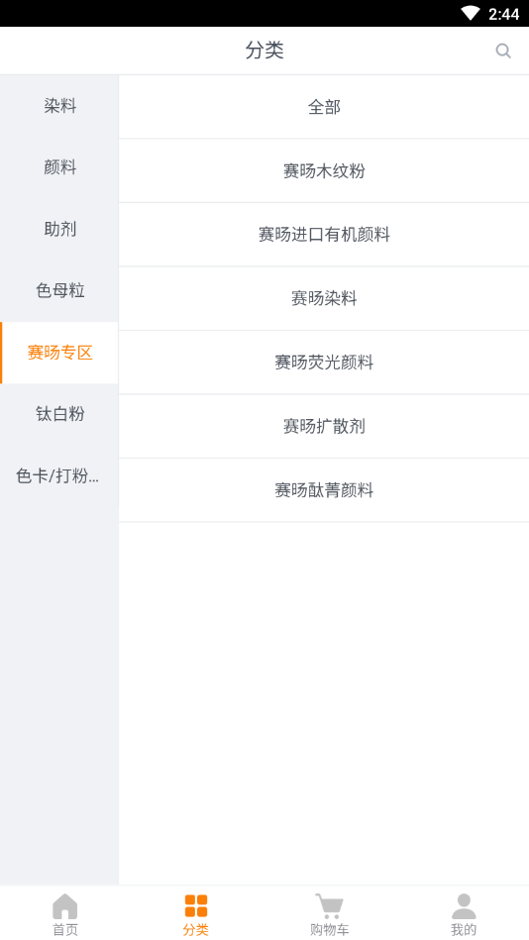Viewport: 529px width, 940px height.
Task: Select 赛旸染料 subcategory
Action: coord(324,298)
